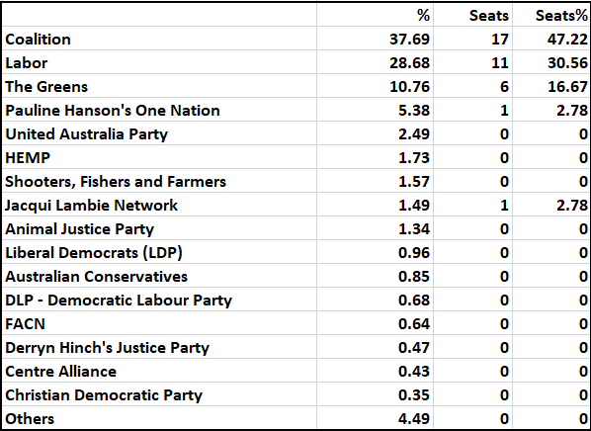Click the Seats% column header
Viewport: 591px width, 431px height.
[x=551, y=15]
